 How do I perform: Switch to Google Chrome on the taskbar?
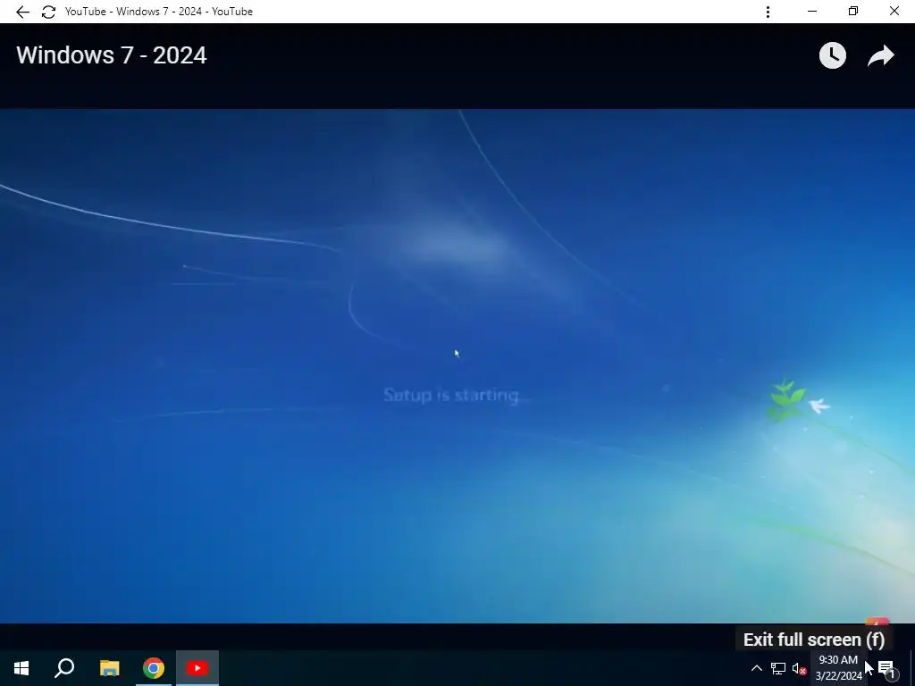click(154, 668)
